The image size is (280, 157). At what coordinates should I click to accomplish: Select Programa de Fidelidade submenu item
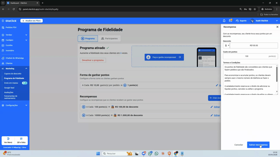tap(14, 78)
